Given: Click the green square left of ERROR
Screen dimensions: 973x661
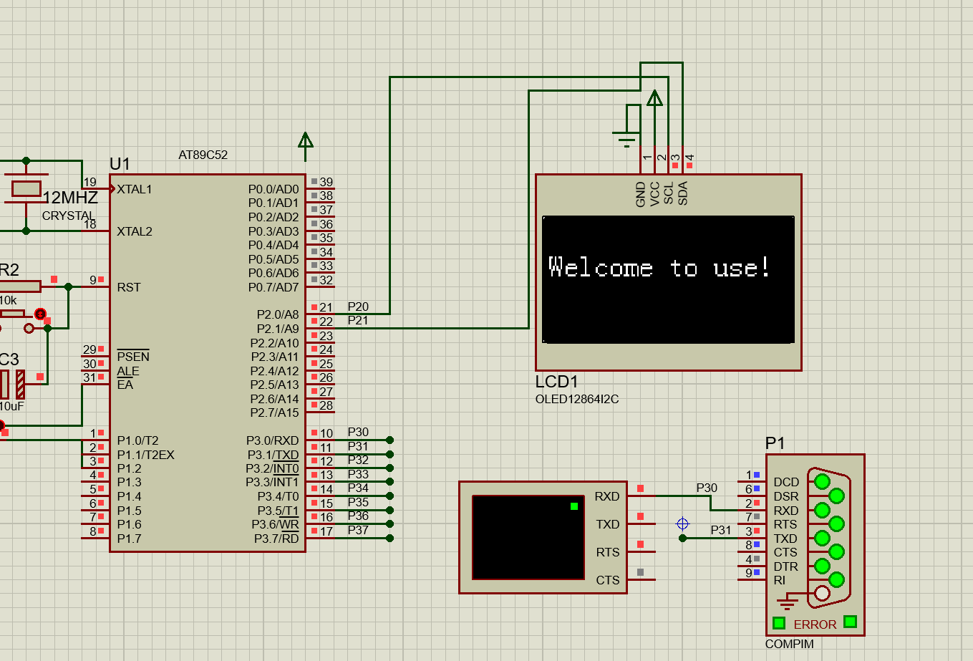Looking at the screenshot, I should click(x=779, y=623).
